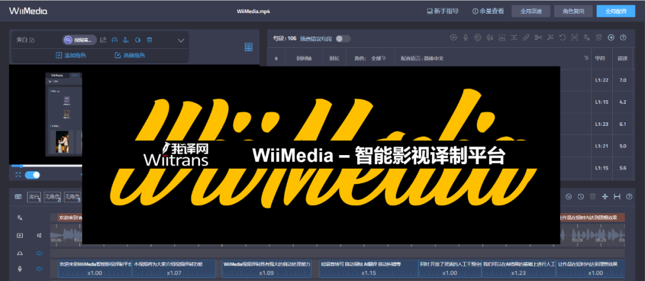Click the help question mark in segment toolbar

tap(623, 38)
